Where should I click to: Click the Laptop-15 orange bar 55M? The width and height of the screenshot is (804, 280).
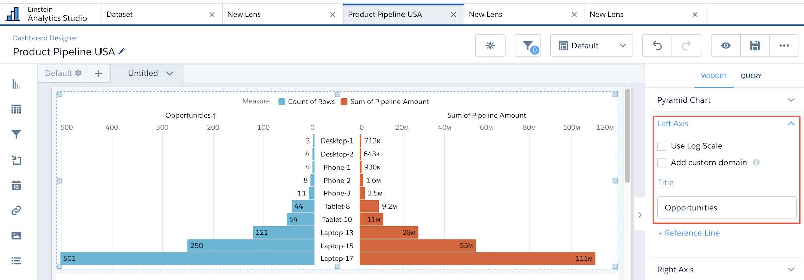[x=418, y=245]
